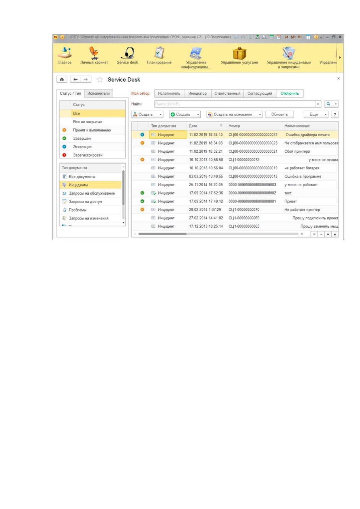Toggle Исполнитель filter button

coord(169,93)
